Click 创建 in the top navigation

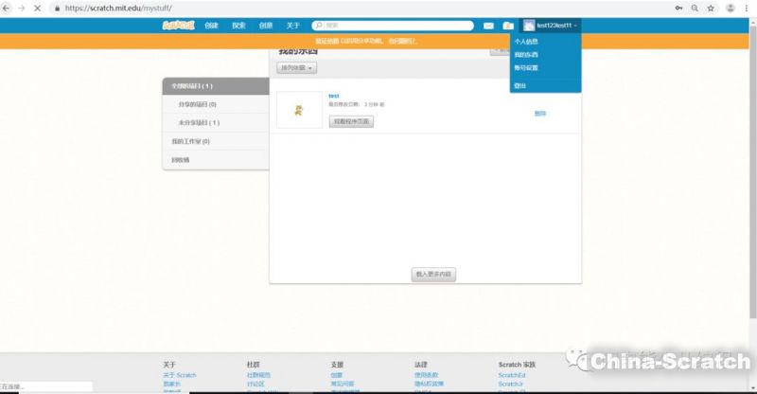click(x=211, y=26)
